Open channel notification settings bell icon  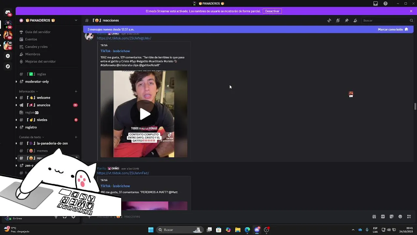[x=338, y=20]
